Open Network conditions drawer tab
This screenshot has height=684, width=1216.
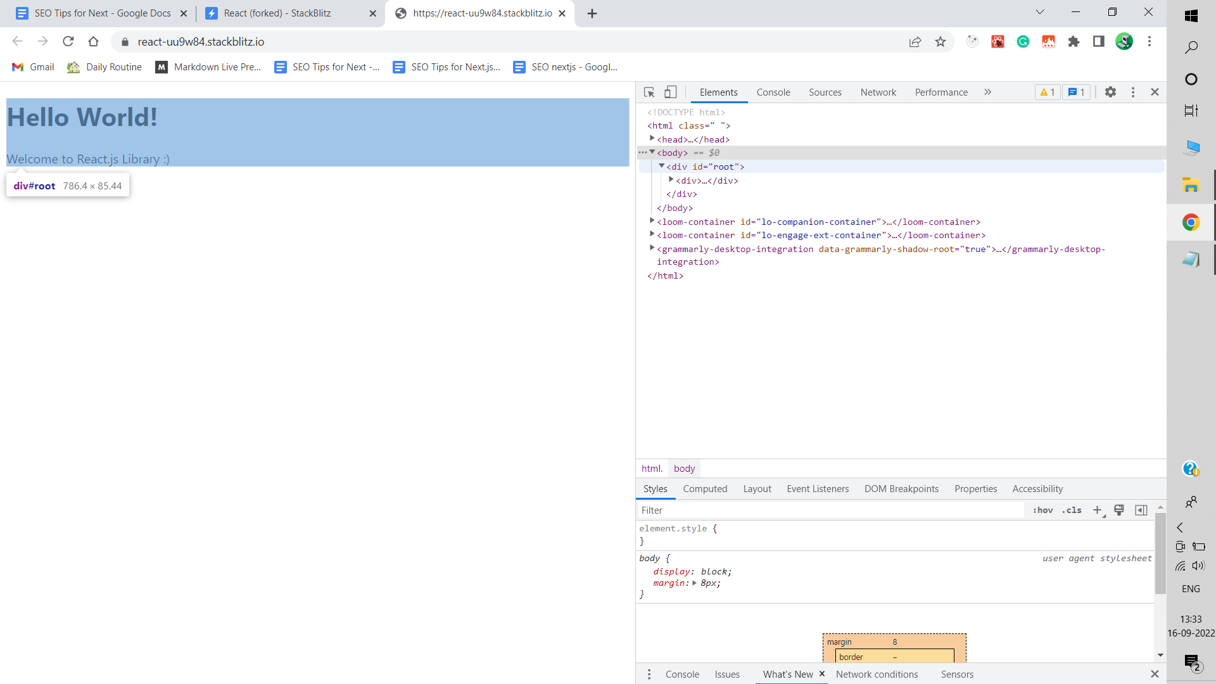[877, 674]
